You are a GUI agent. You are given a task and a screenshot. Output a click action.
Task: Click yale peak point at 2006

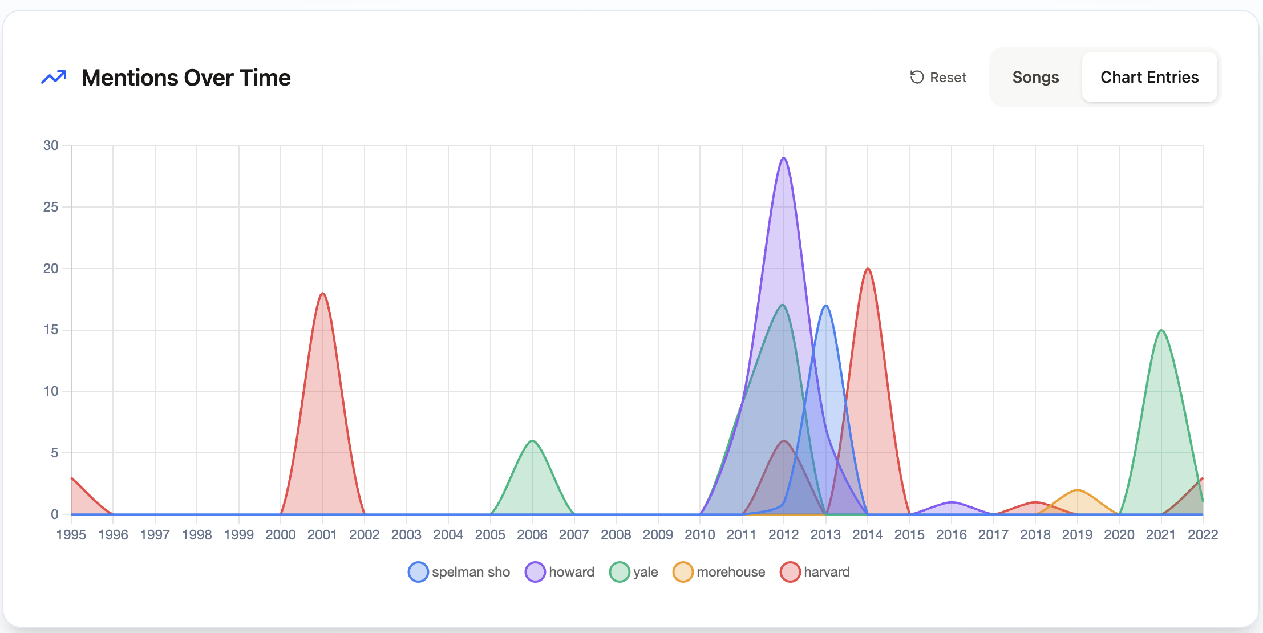pyautogui.click(x=532, y=441)
